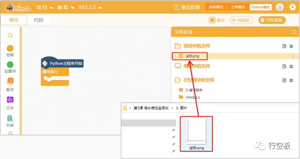The width and height of the screenshot is (300, 159).
Task: Open the 项目 dropdown menu
Action: tap(45, 7)
